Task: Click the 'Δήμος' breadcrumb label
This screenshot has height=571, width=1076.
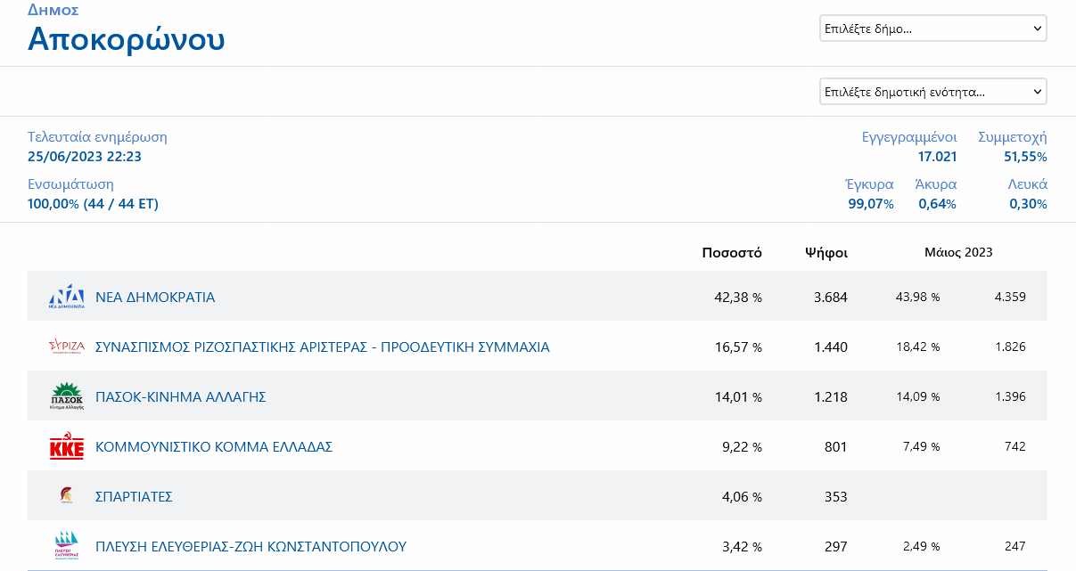Action: (53, 11)
